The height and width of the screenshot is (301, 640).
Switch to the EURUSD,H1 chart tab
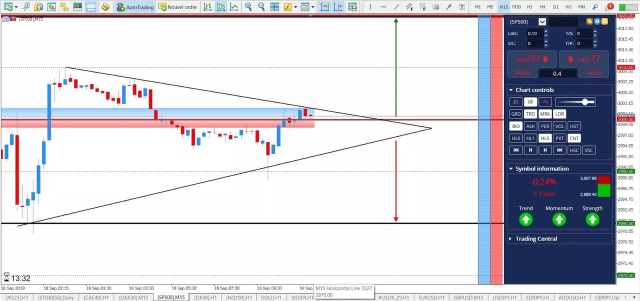(431, 297)
